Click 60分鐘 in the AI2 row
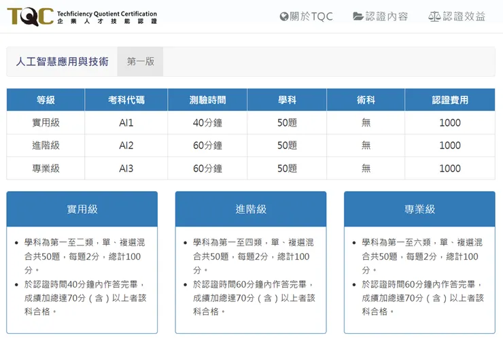The width and height of the screenshot is (503, 338). pyautogui.click(x=207, y=146)
